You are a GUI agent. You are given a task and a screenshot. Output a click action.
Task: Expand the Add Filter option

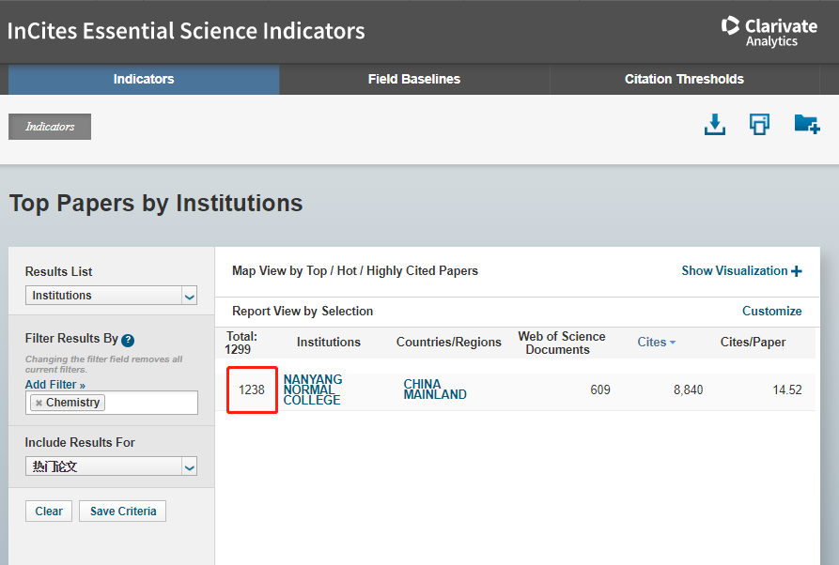coord(54,385)
